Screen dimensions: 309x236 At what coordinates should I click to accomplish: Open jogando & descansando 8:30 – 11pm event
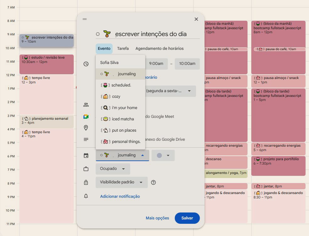click(x=278, y=206)
